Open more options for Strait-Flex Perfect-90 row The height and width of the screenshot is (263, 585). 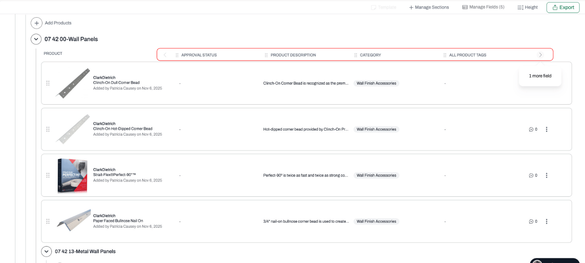pos(546,175)
